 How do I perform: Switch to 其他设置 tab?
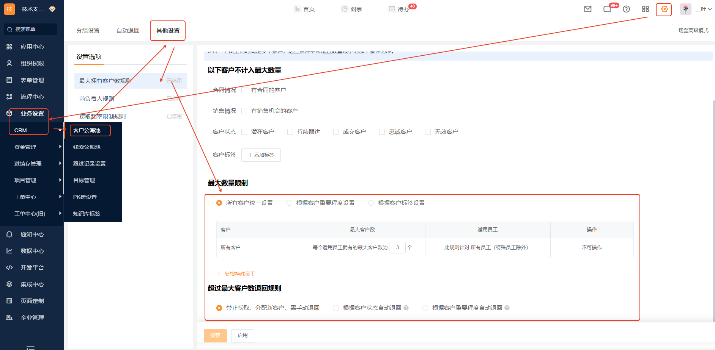click(x=168, y=30)
